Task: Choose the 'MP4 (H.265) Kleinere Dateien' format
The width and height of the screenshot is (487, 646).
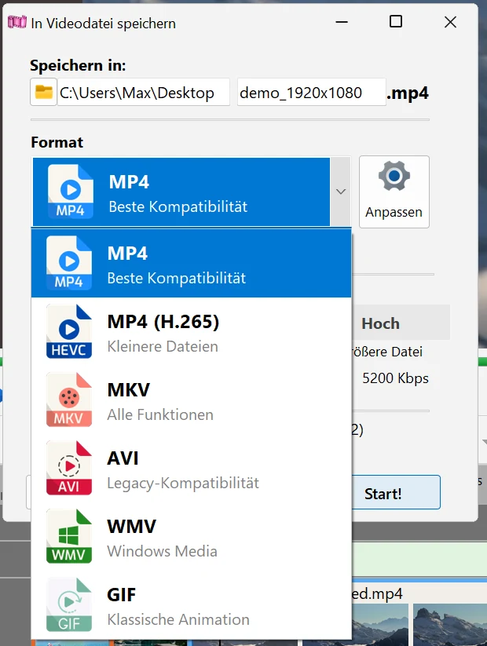Action: click(x=192, y=331)
